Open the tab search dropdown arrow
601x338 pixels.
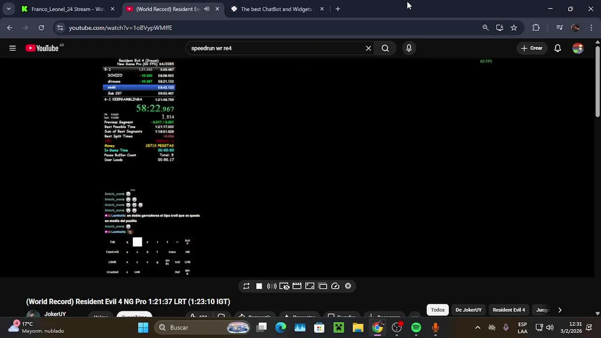pos(8,9)
